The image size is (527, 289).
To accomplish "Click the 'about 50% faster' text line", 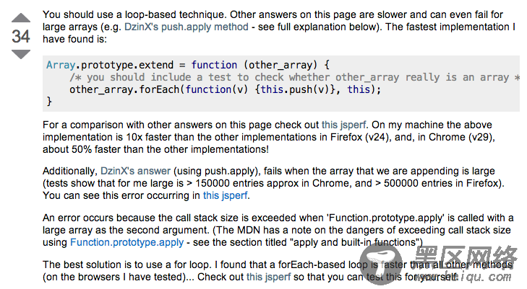I will (155, 149).
